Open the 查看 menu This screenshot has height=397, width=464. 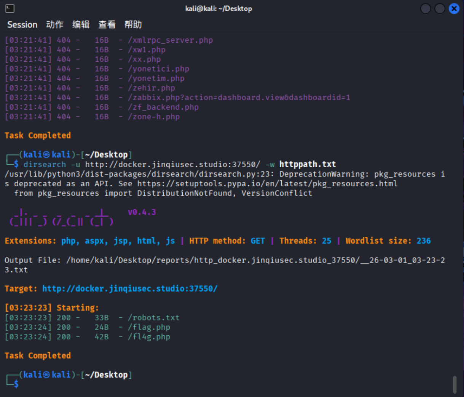107,25
